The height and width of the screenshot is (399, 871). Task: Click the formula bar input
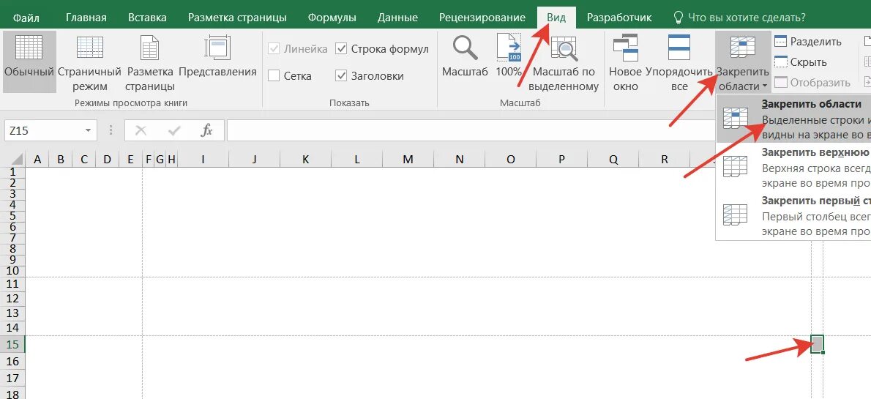[471, 130]
